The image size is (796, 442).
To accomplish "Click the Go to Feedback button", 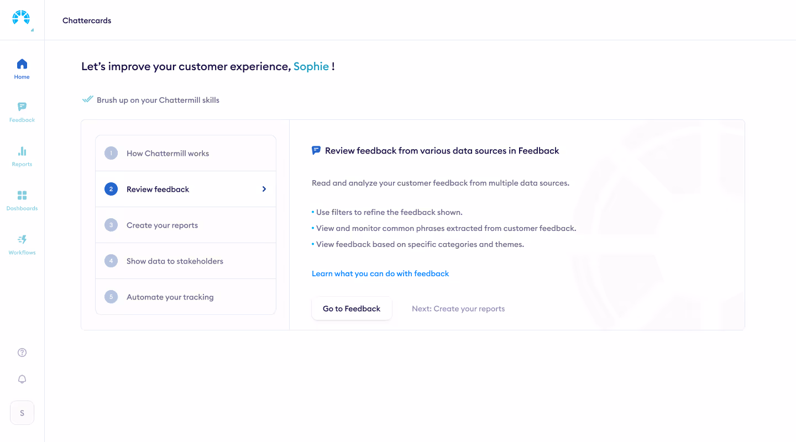I will pyautogui.click(x=352, y=309).
